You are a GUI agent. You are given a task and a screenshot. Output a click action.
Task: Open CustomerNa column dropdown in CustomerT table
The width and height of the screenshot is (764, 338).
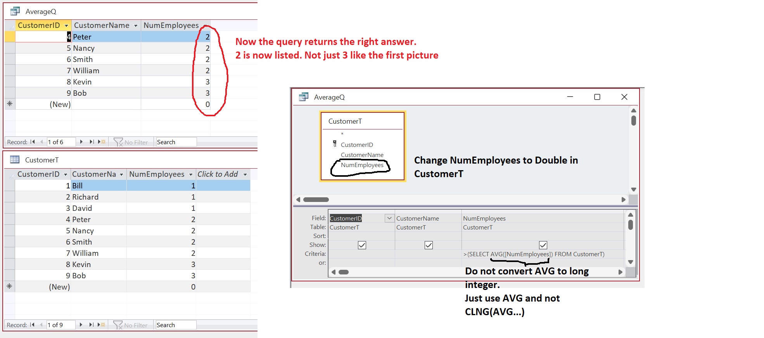tap(121, 174)
